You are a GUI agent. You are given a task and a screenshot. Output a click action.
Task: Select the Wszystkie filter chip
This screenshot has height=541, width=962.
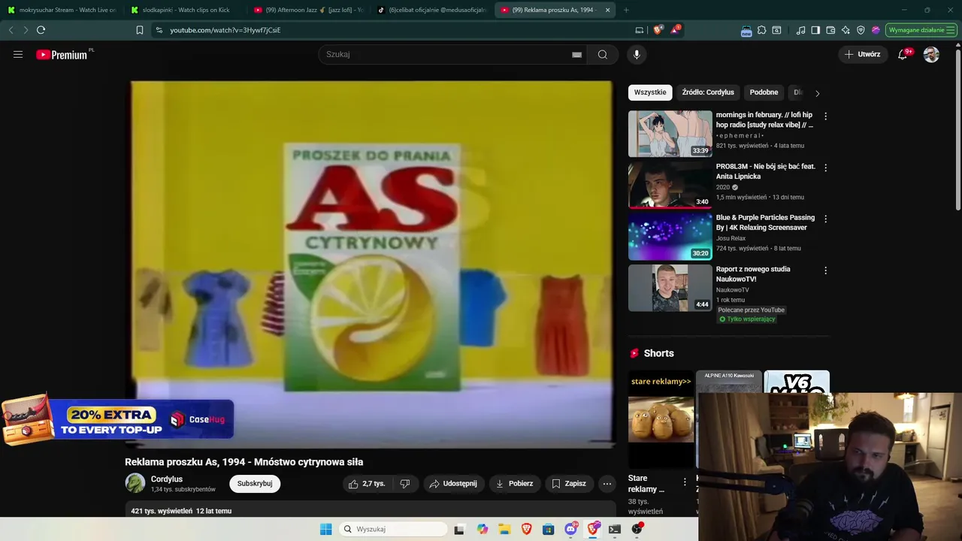click(650, 92)
